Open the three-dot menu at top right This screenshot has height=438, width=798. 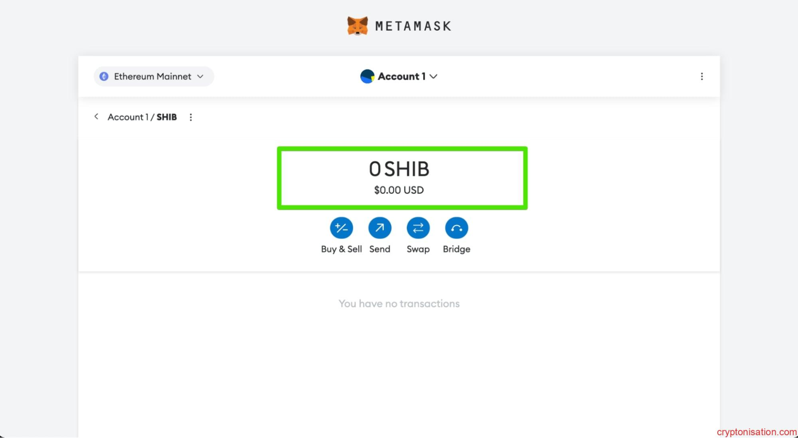point(702,76)
